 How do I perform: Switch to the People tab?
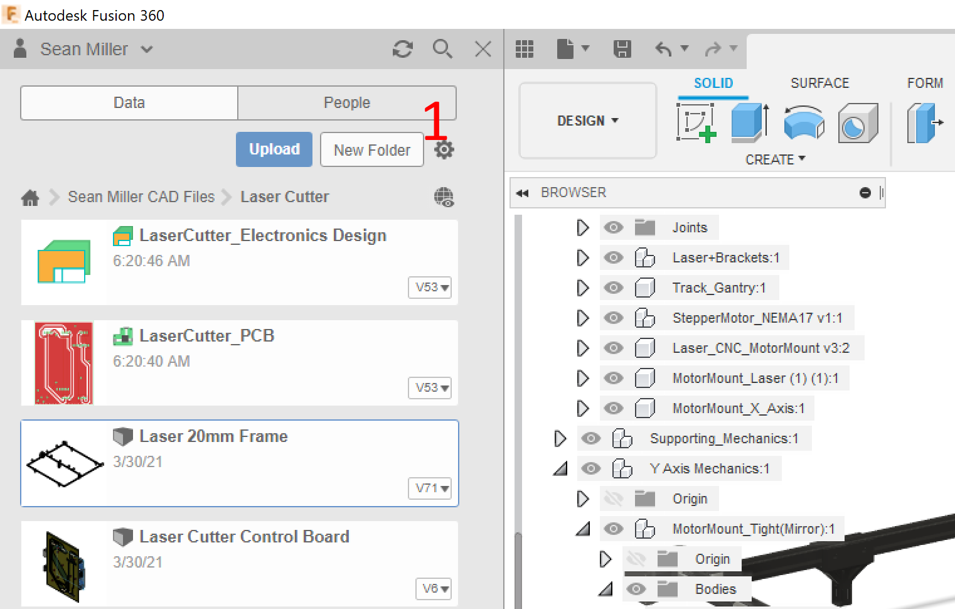(x=347, y=102)
